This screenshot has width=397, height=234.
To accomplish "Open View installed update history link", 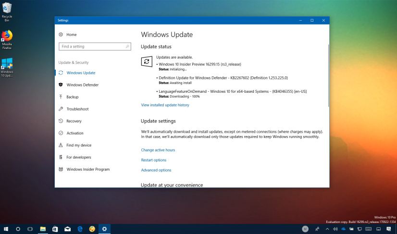I will tap(165, 105).
